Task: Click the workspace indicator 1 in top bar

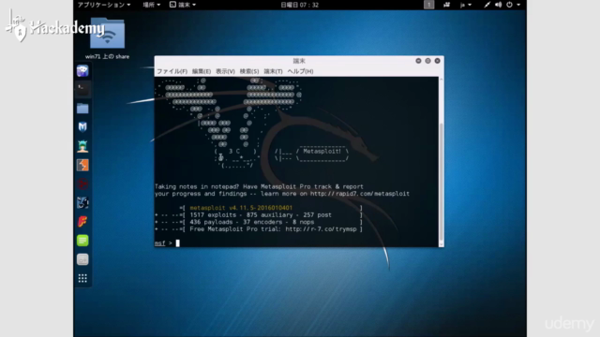Action: pos(429,5)
